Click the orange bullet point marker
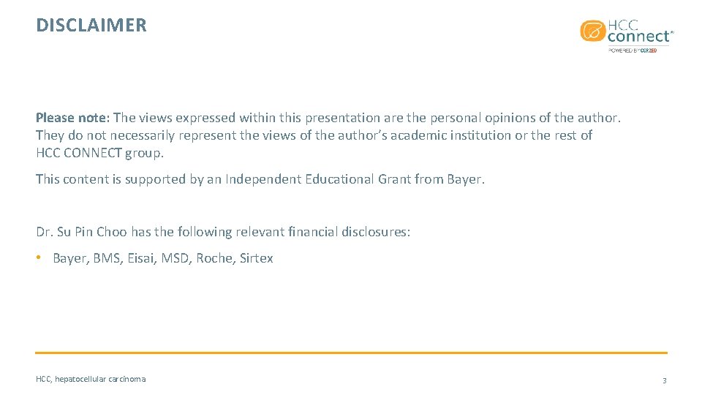This screenshot has width=702, height=395. coord(39,257)
